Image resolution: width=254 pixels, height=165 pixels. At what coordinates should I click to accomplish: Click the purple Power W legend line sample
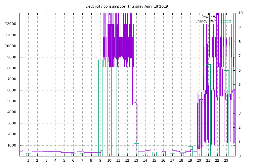point(225,17)
